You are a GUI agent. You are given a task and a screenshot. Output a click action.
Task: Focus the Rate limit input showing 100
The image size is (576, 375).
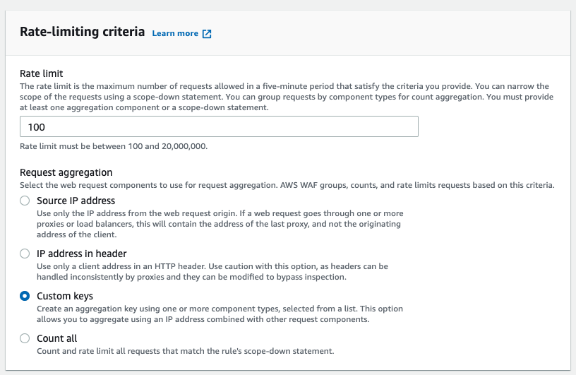click(x=219, y=126)
